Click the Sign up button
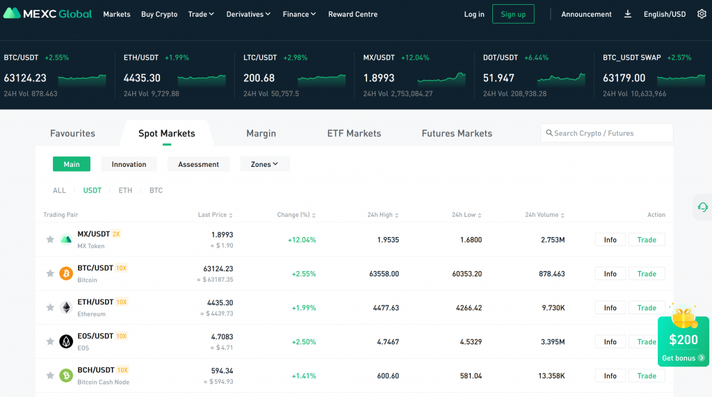712x397 pixels. click(x=513, y=14)
